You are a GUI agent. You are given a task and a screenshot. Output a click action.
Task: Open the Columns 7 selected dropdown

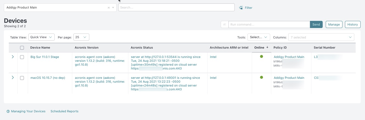(321, 37)
